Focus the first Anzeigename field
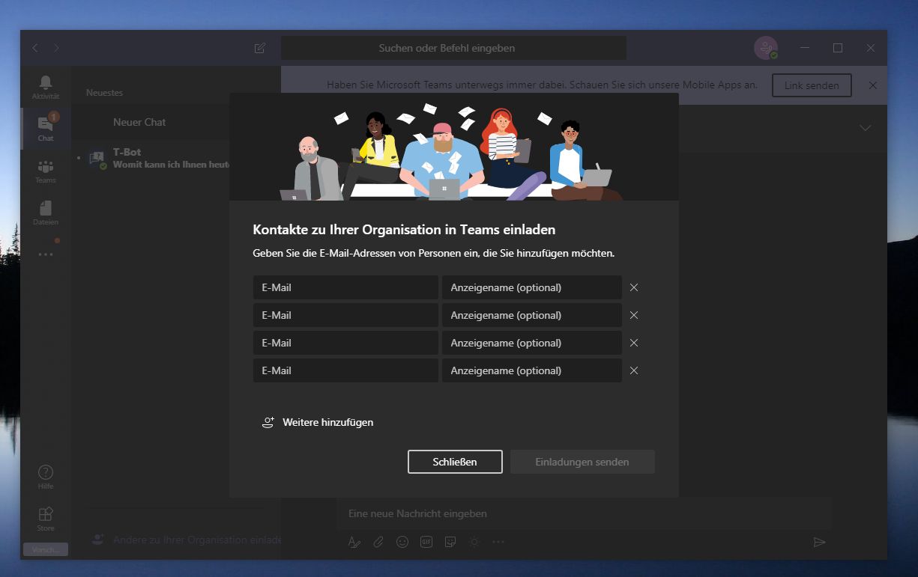 [x=532, y=287]
